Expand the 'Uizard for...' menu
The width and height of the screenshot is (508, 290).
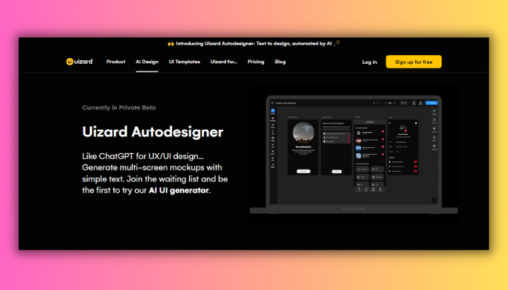pyautogui.click(x=224, y=62)
